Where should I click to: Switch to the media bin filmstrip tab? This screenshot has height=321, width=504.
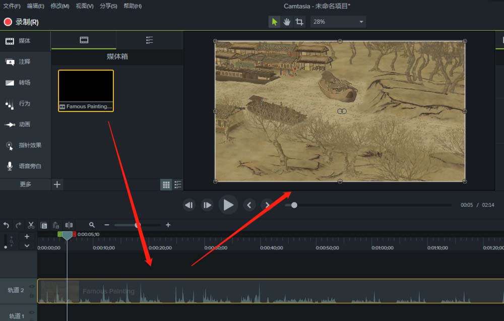click(84, 40)
